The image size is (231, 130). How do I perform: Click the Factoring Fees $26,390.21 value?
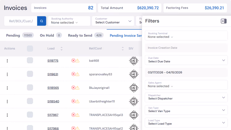point(214,8)
